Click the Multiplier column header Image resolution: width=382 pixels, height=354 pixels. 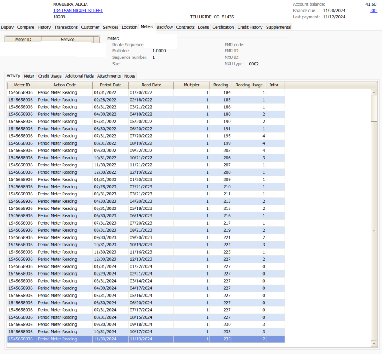[x=192, y=85]
